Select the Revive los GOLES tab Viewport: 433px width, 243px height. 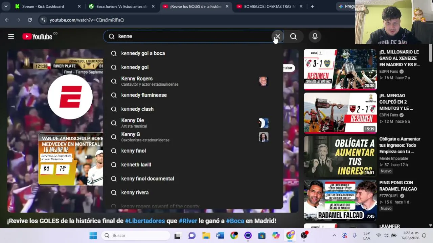coord(196,6)
